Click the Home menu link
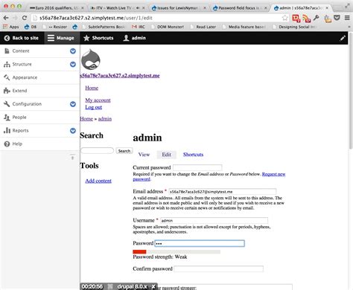353x290 pixels. click(x=92, y=88)
